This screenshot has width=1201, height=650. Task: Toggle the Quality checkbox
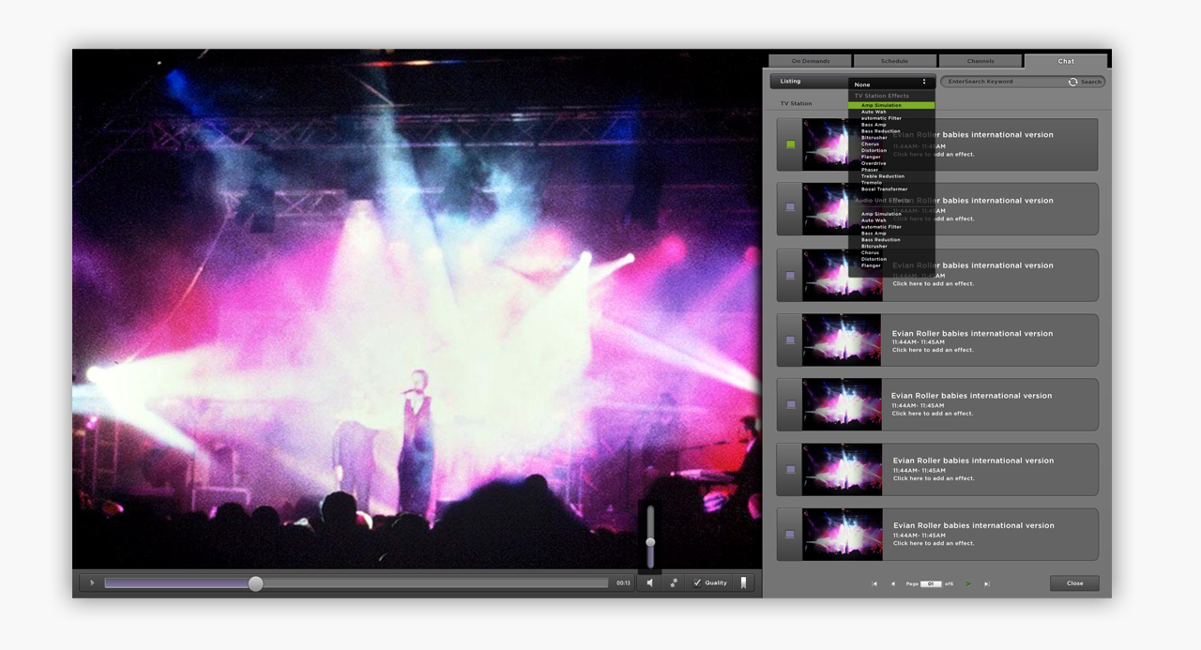coord(697,583)
